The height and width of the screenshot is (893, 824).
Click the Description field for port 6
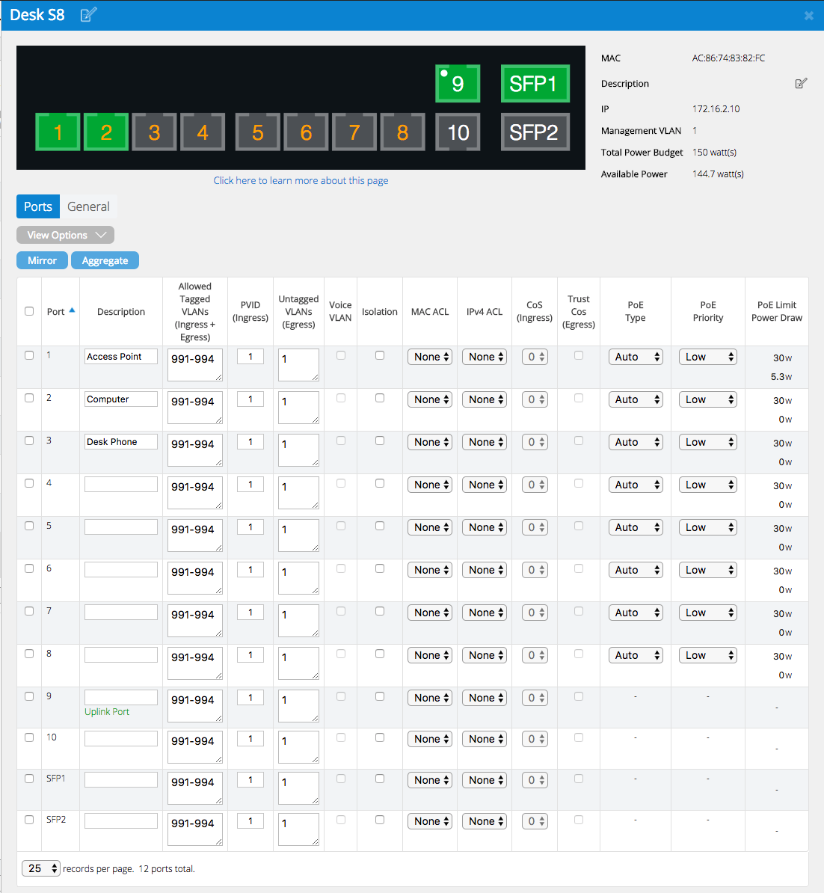tap(120, 569)
